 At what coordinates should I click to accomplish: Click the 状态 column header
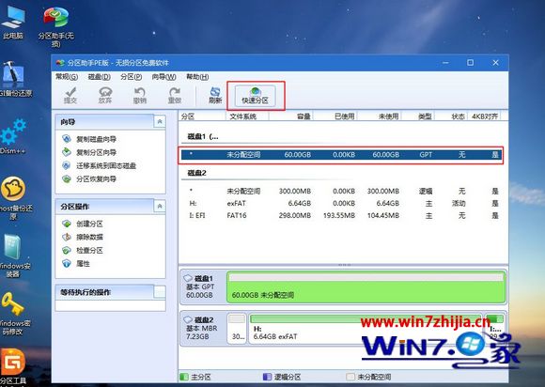pyautogui.click(x=451, y=116)
